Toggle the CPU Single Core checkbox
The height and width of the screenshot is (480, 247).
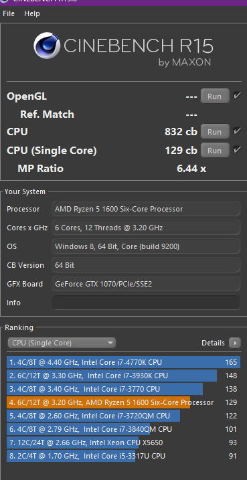pos(236,150)
